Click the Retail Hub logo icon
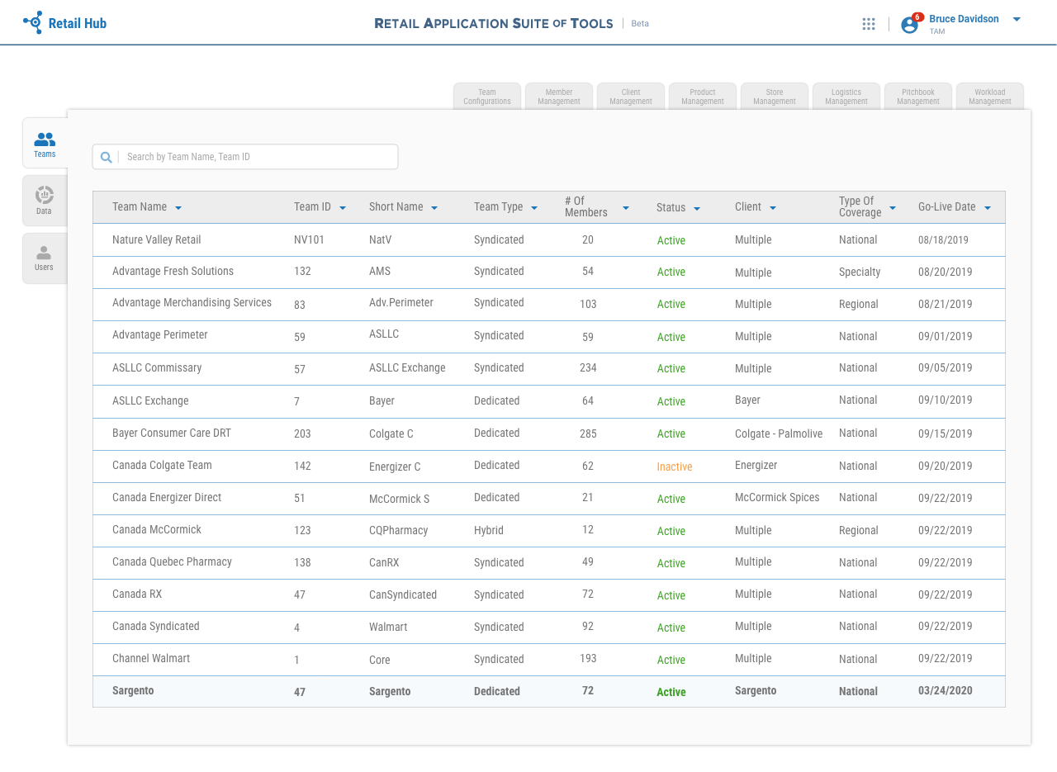Image resolution: width=1057 pixels, height=772 pixels. pyautogui.click(x=32, y=22)
